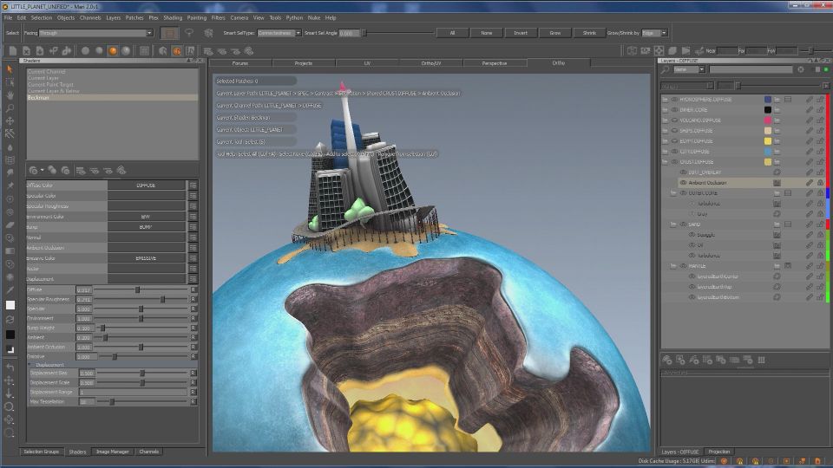Open the Patches menu
Image resolution: width=833 pixels, height=468 pixels.
point(134,17)
